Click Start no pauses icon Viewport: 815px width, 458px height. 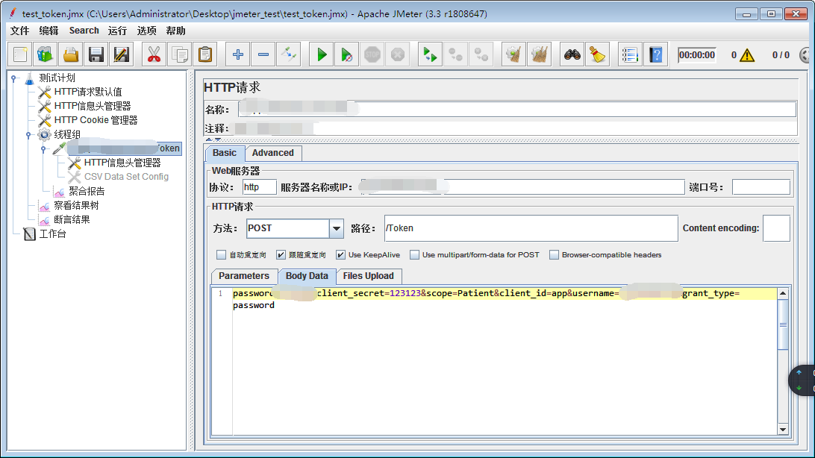coord(347,54)
